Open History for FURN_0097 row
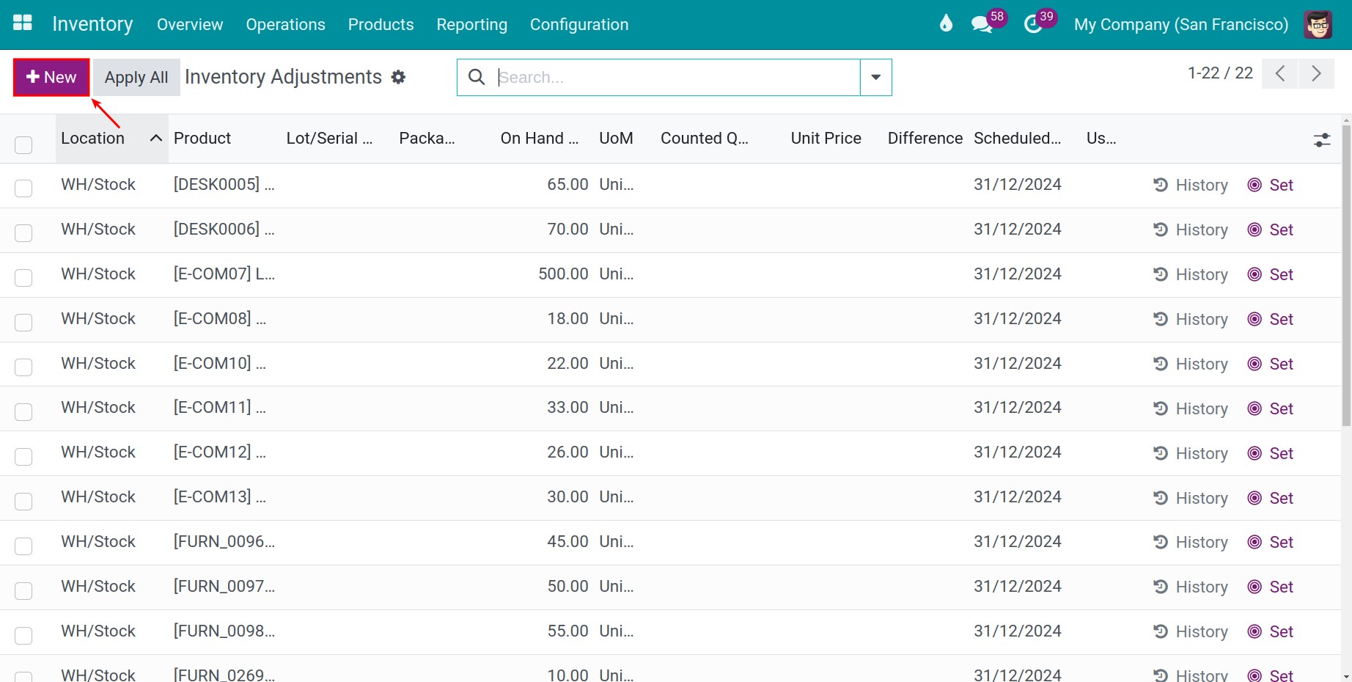 point(1190,587)
